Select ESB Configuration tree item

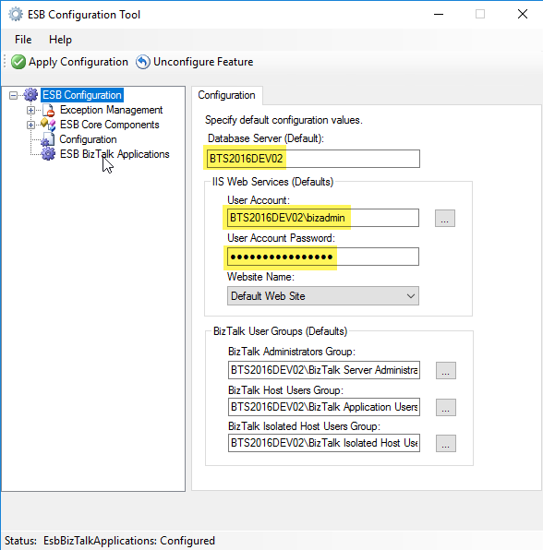coord(82,95)
